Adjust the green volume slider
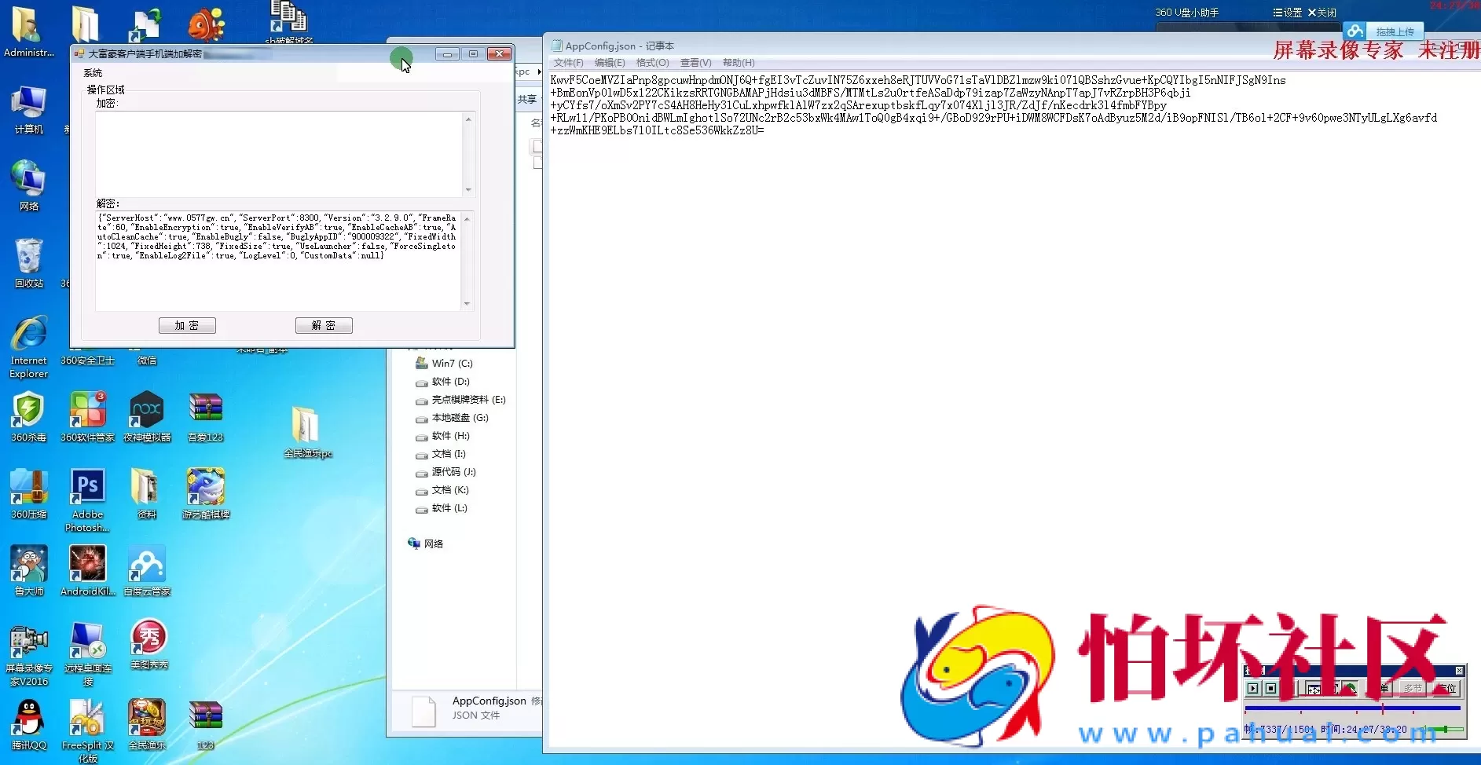The height and width of the screenshot is (765, 1481). tap(1444, 730)
